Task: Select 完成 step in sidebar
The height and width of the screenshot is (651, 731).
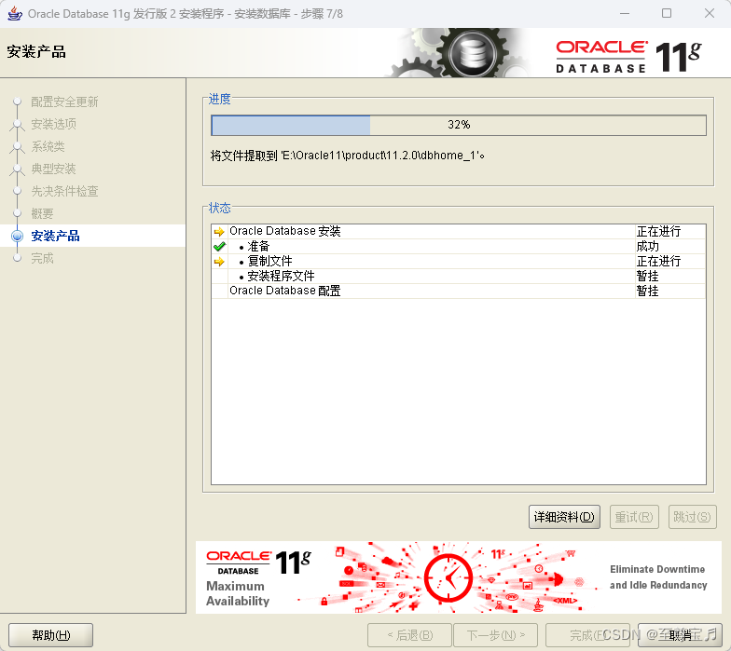Action: pyautogui.click(x=42, y=258)
